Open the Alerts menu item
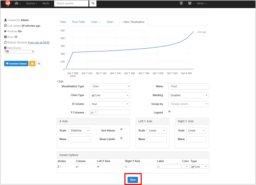The height and width of the screenshot is (185, 256). pyautogui.click(x=45, y=3)
